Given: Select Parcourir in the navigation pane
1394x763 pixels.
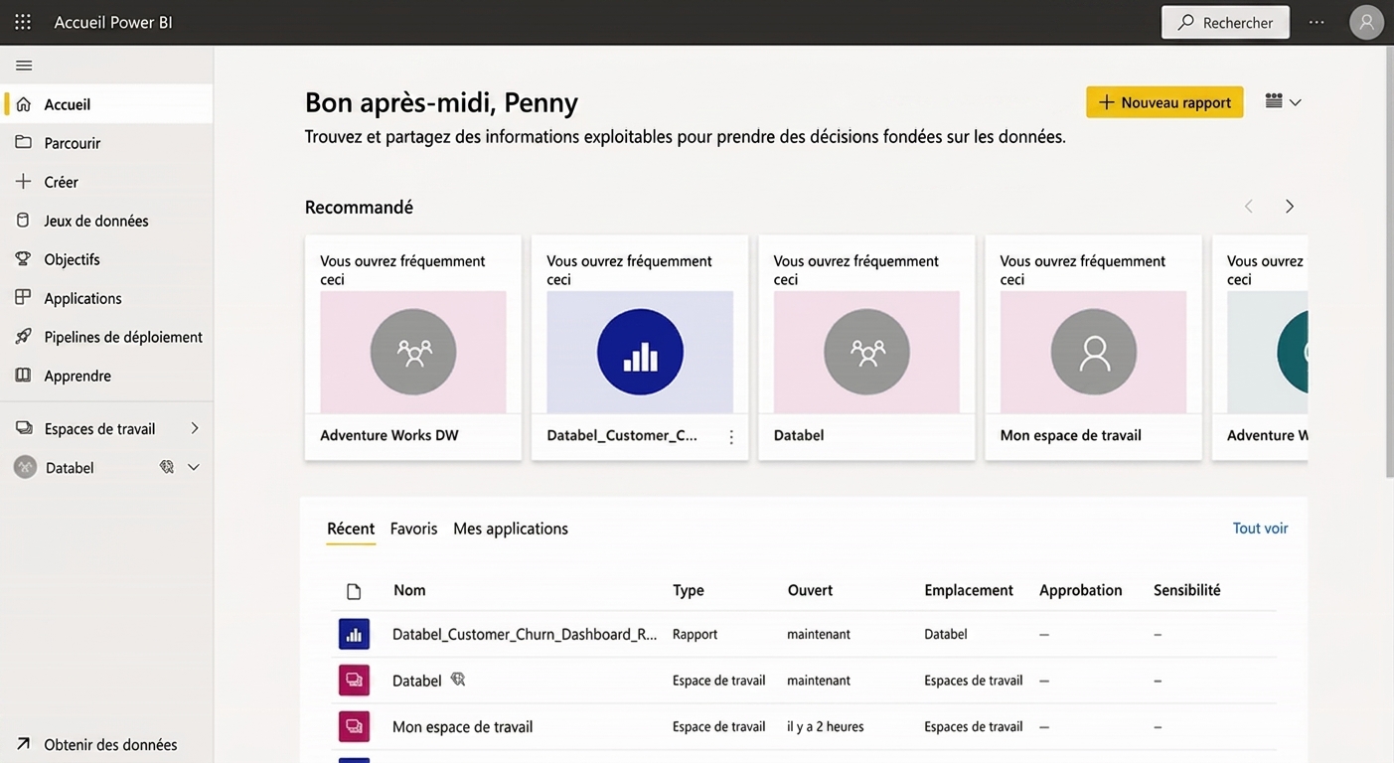Looking at the screenshot, I should click(x=107, y=143).
